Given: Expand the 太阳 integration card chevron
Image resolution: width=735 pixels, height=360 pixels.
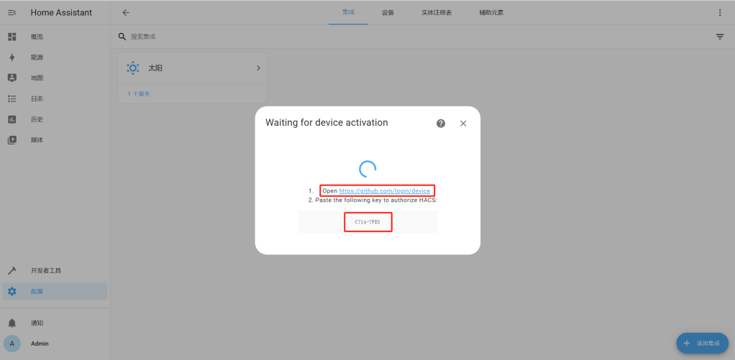Looking at the screenshot, I should [258, 68].
